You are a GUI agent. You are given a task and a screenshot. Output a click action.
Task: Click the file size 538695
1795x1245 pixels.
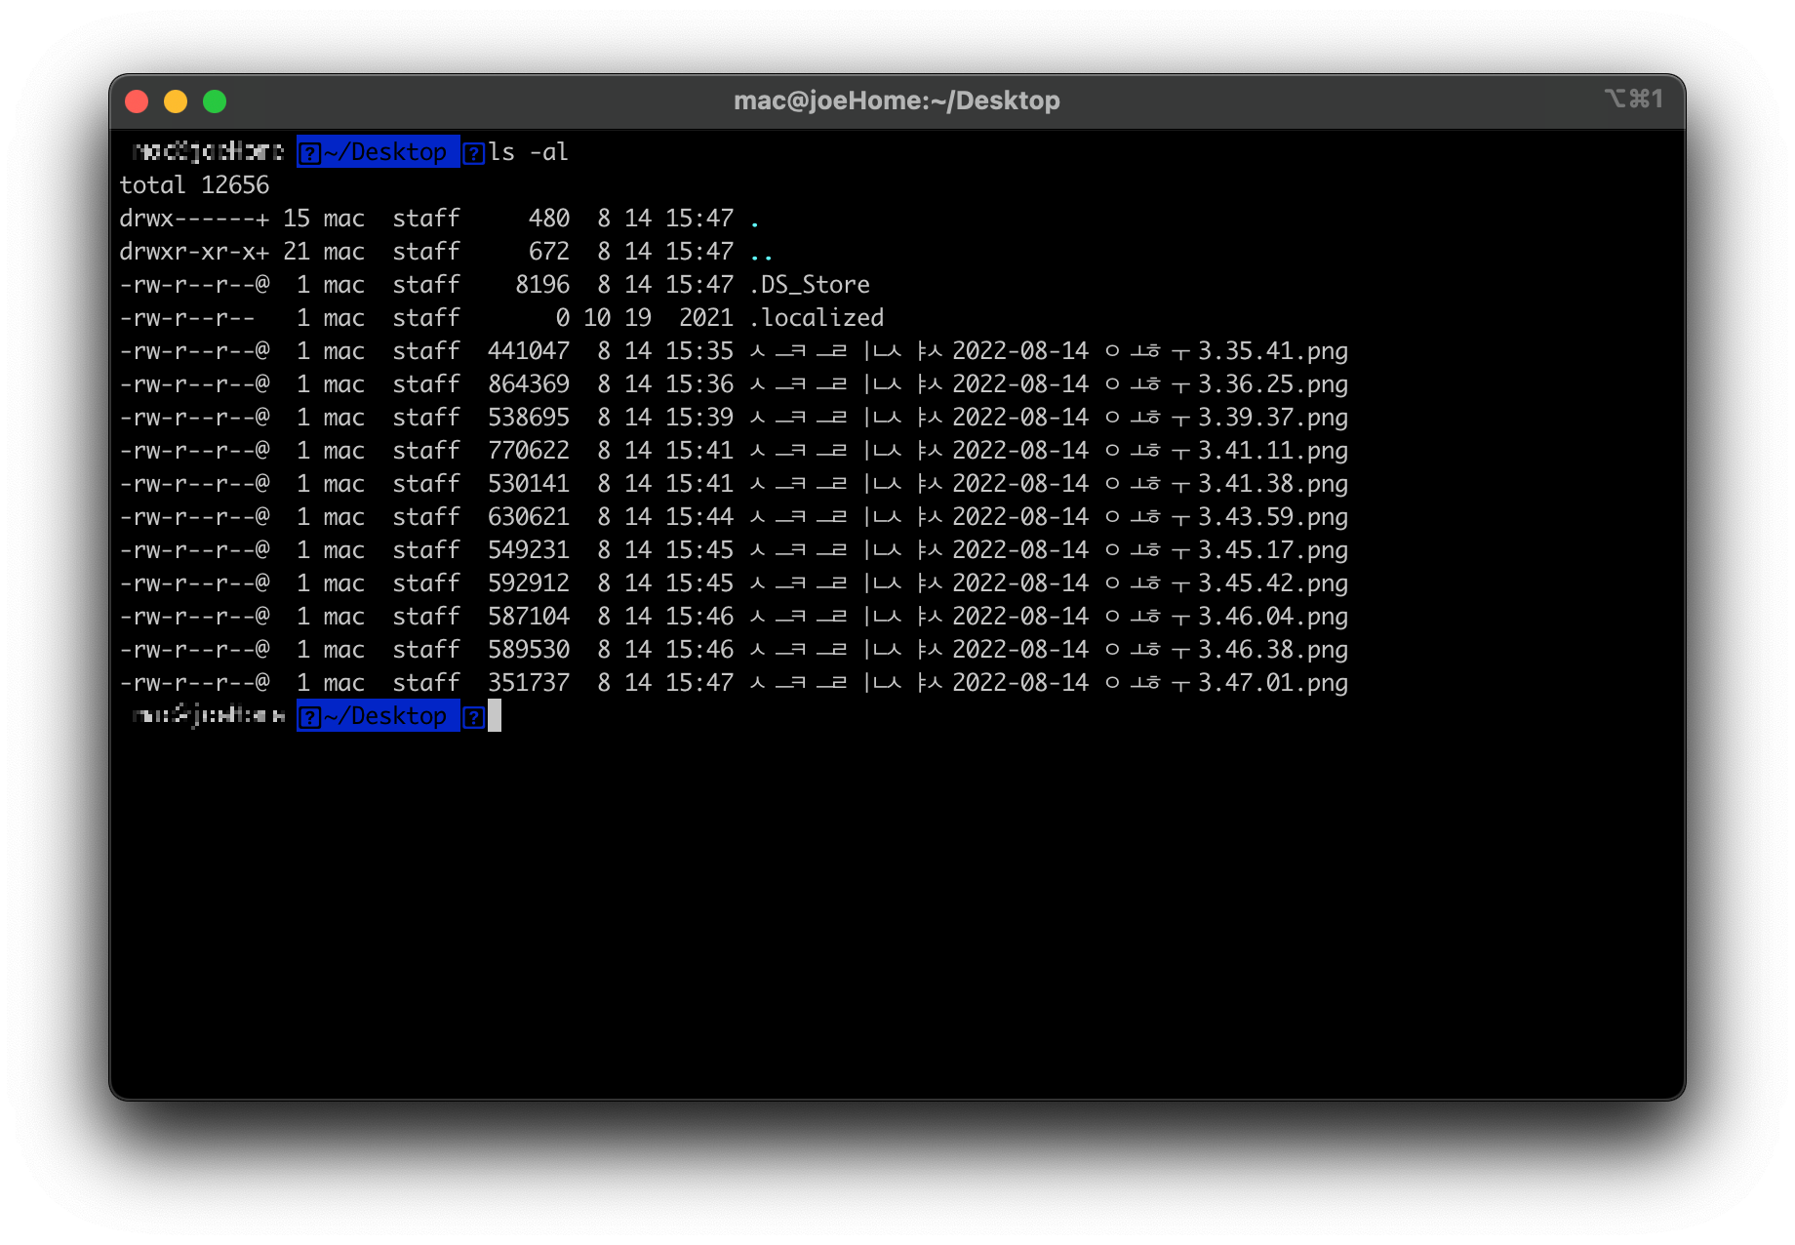click(x=529, y=418)
